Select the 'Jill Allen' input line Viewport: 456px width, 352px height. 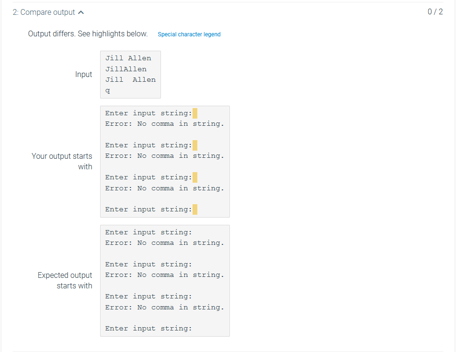pyautogui.click(x=127, y=58)
